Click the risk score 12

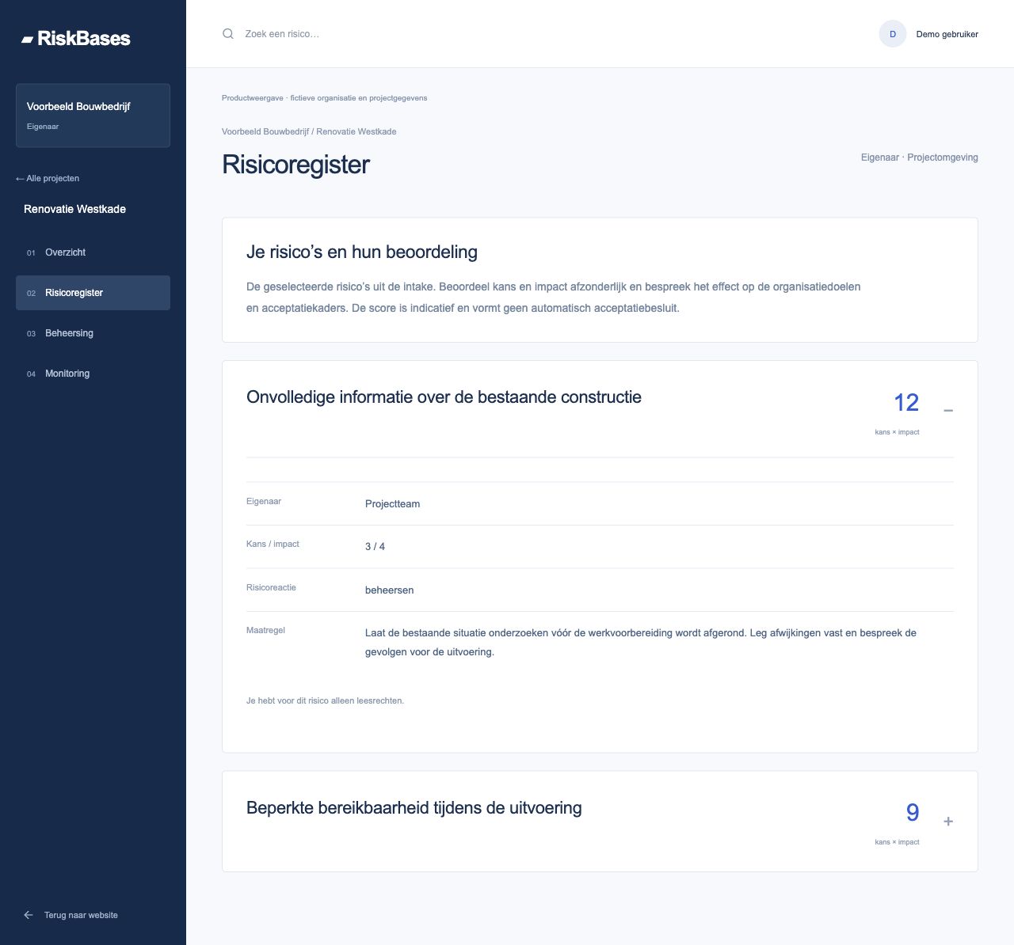click(x=906, y=403)
